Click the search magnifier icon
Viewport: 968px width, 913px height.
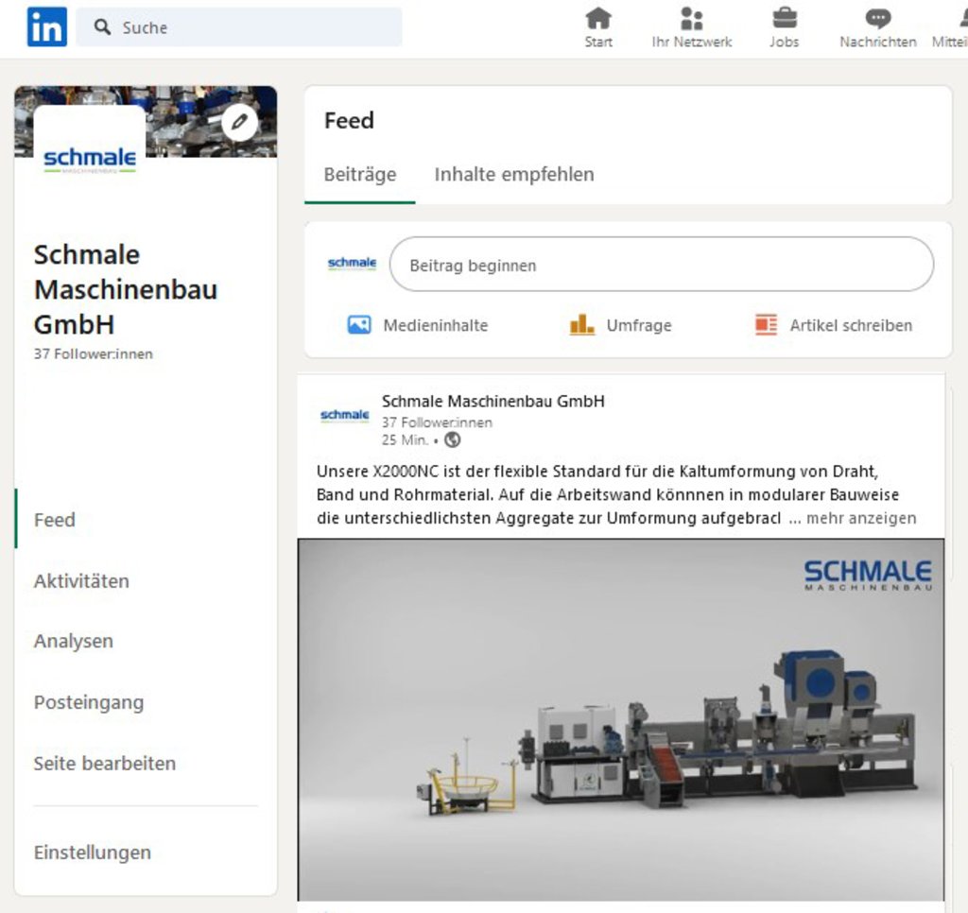[x=102, y=27]
